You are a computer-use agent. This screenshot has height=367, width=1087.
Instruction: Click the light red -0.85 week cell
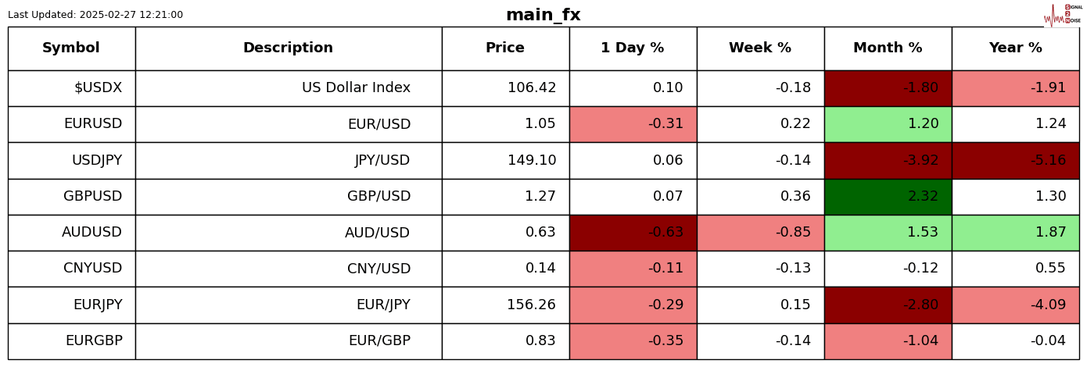(760, 233)
